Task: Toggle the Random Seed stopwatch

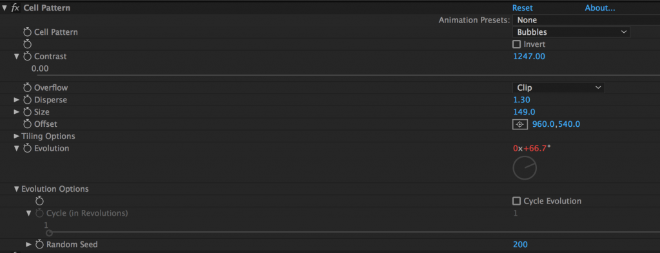Action: [x=39, y=245]
